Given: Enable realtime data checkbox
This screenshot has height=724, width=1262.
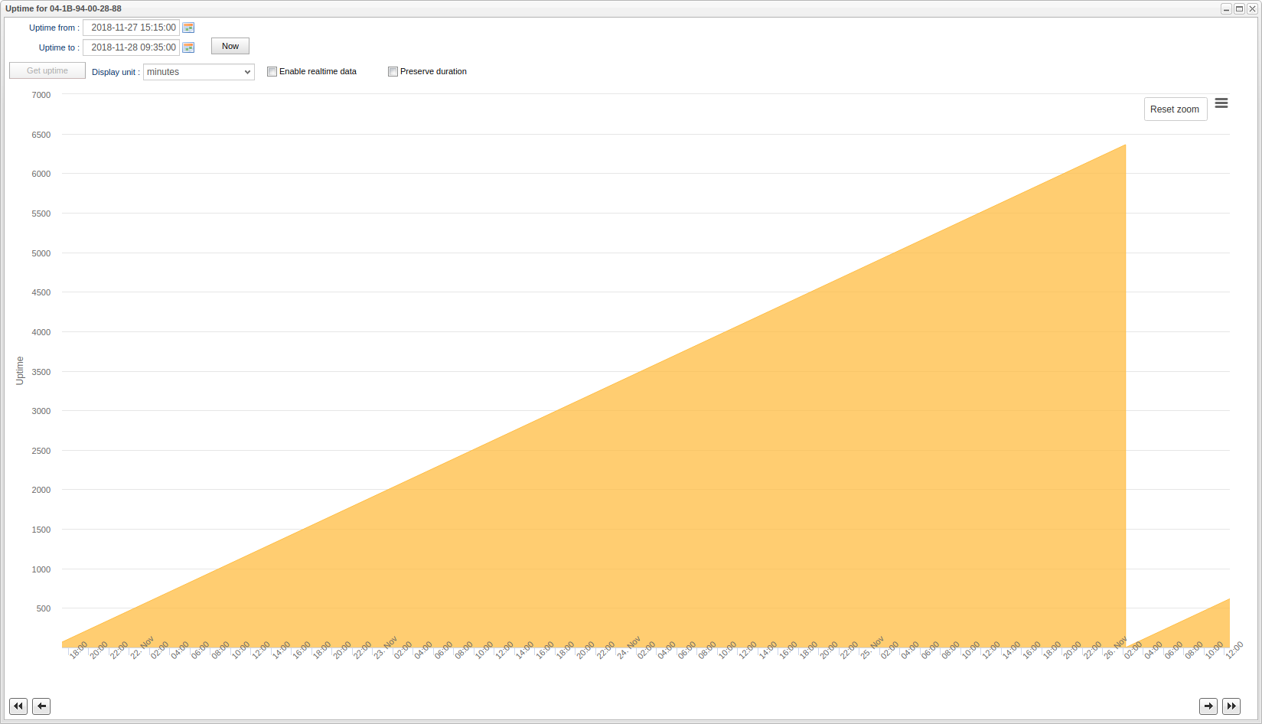Looking at the screenshot, I should 272,72.
